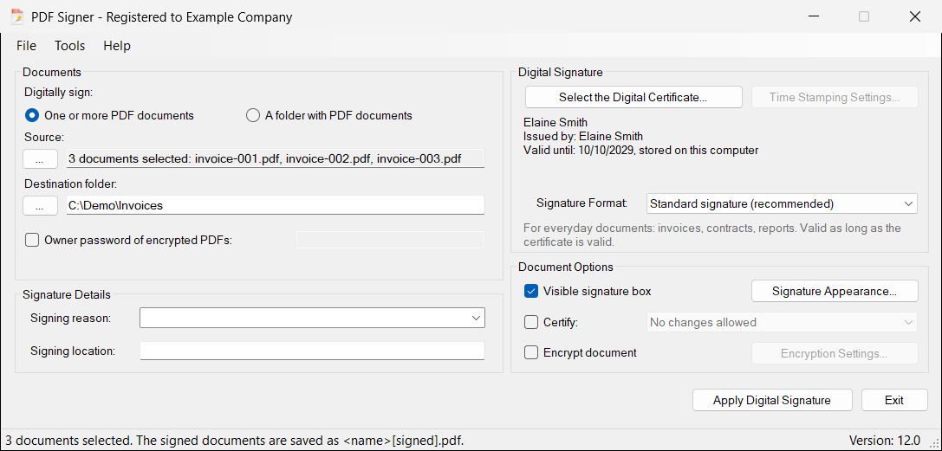
Task: Click Apply Digital Signature button
Action: coord(772,400)
